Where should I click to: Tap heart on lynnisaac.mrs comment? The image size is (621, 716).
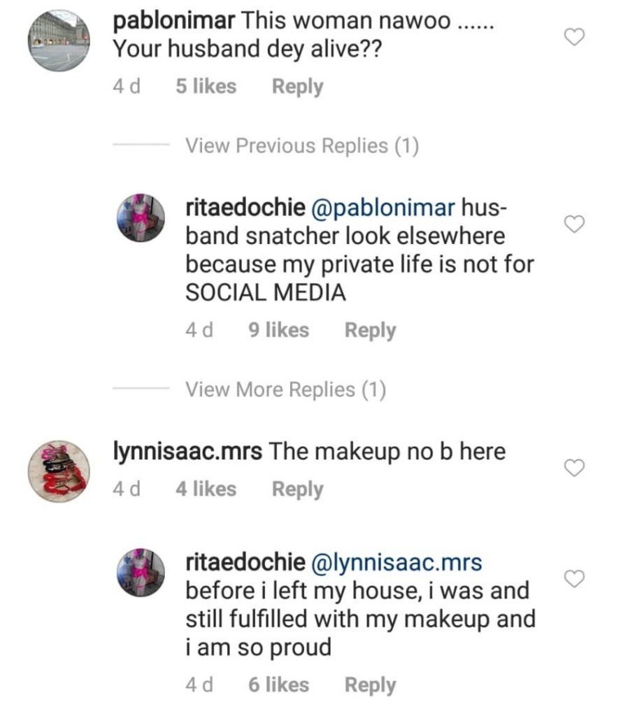point(574,468)
